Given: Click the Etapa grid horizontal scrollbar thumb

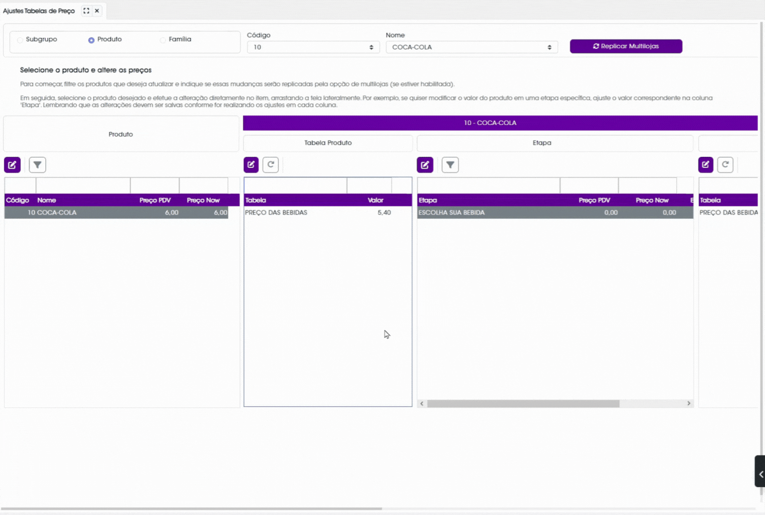Looking at the screenshot, I should tap(523, 403).
